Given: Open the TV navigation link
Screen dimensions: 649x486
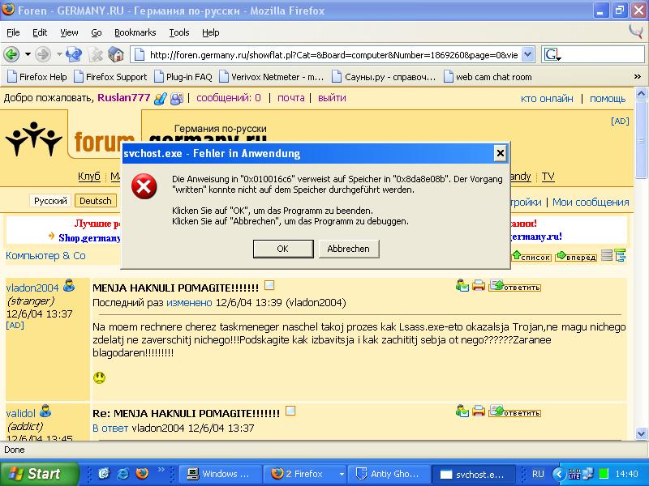Looking at the screenshot, I should (x=548, y=177).
